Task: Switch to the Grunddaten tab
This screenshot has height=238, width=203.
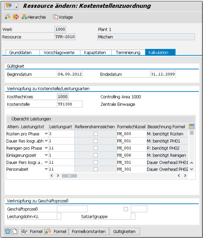Action: [20, 52]
